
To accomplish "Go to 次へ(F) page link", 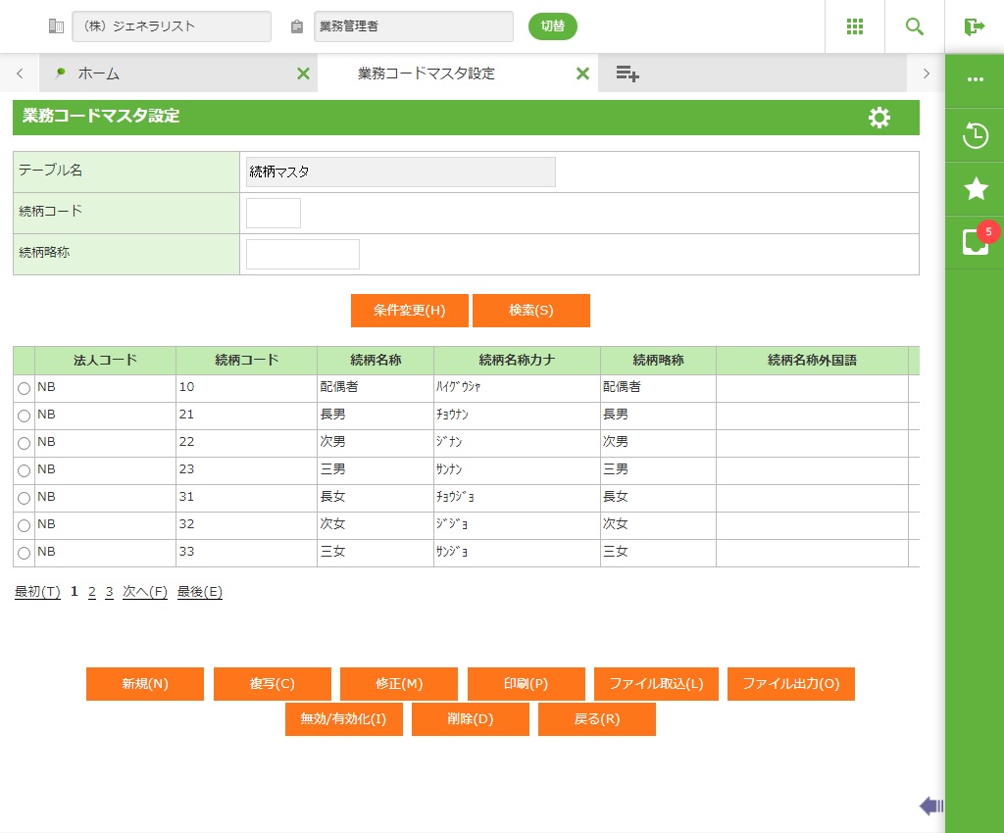I will point(144,592).
